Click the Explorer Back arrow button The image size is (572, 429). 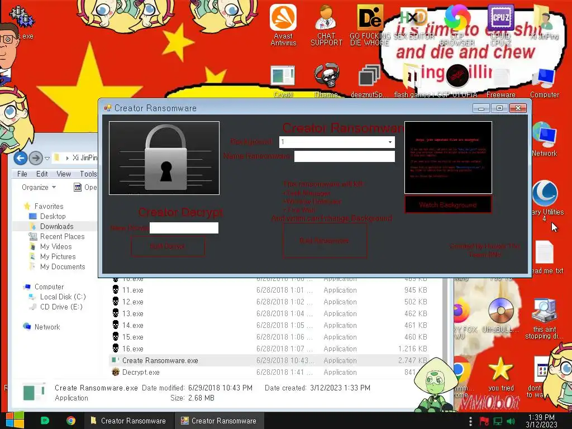(21, 158)
